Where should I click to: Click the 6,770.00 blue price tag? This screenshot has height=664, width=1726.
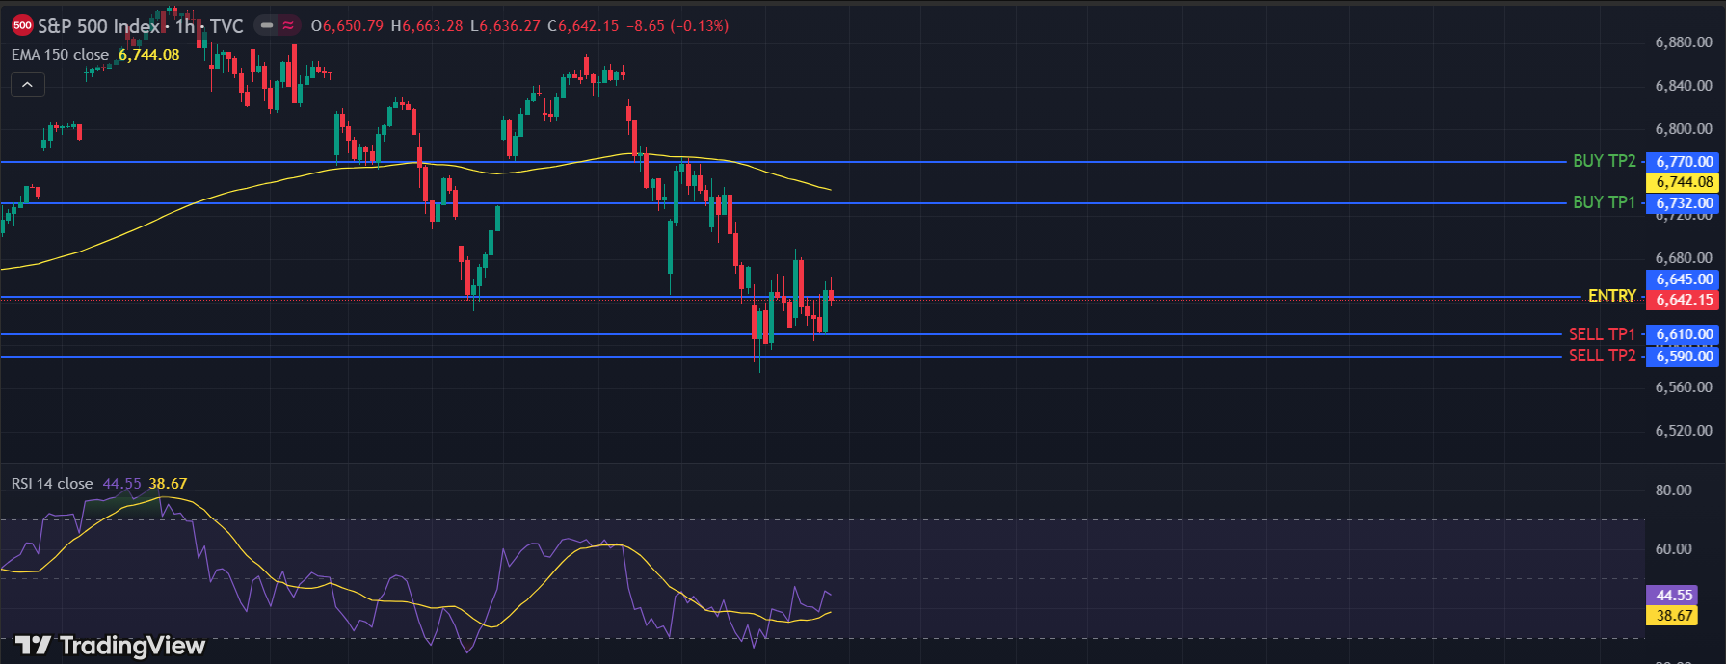pyautogui.click(x=1684, y=162)
